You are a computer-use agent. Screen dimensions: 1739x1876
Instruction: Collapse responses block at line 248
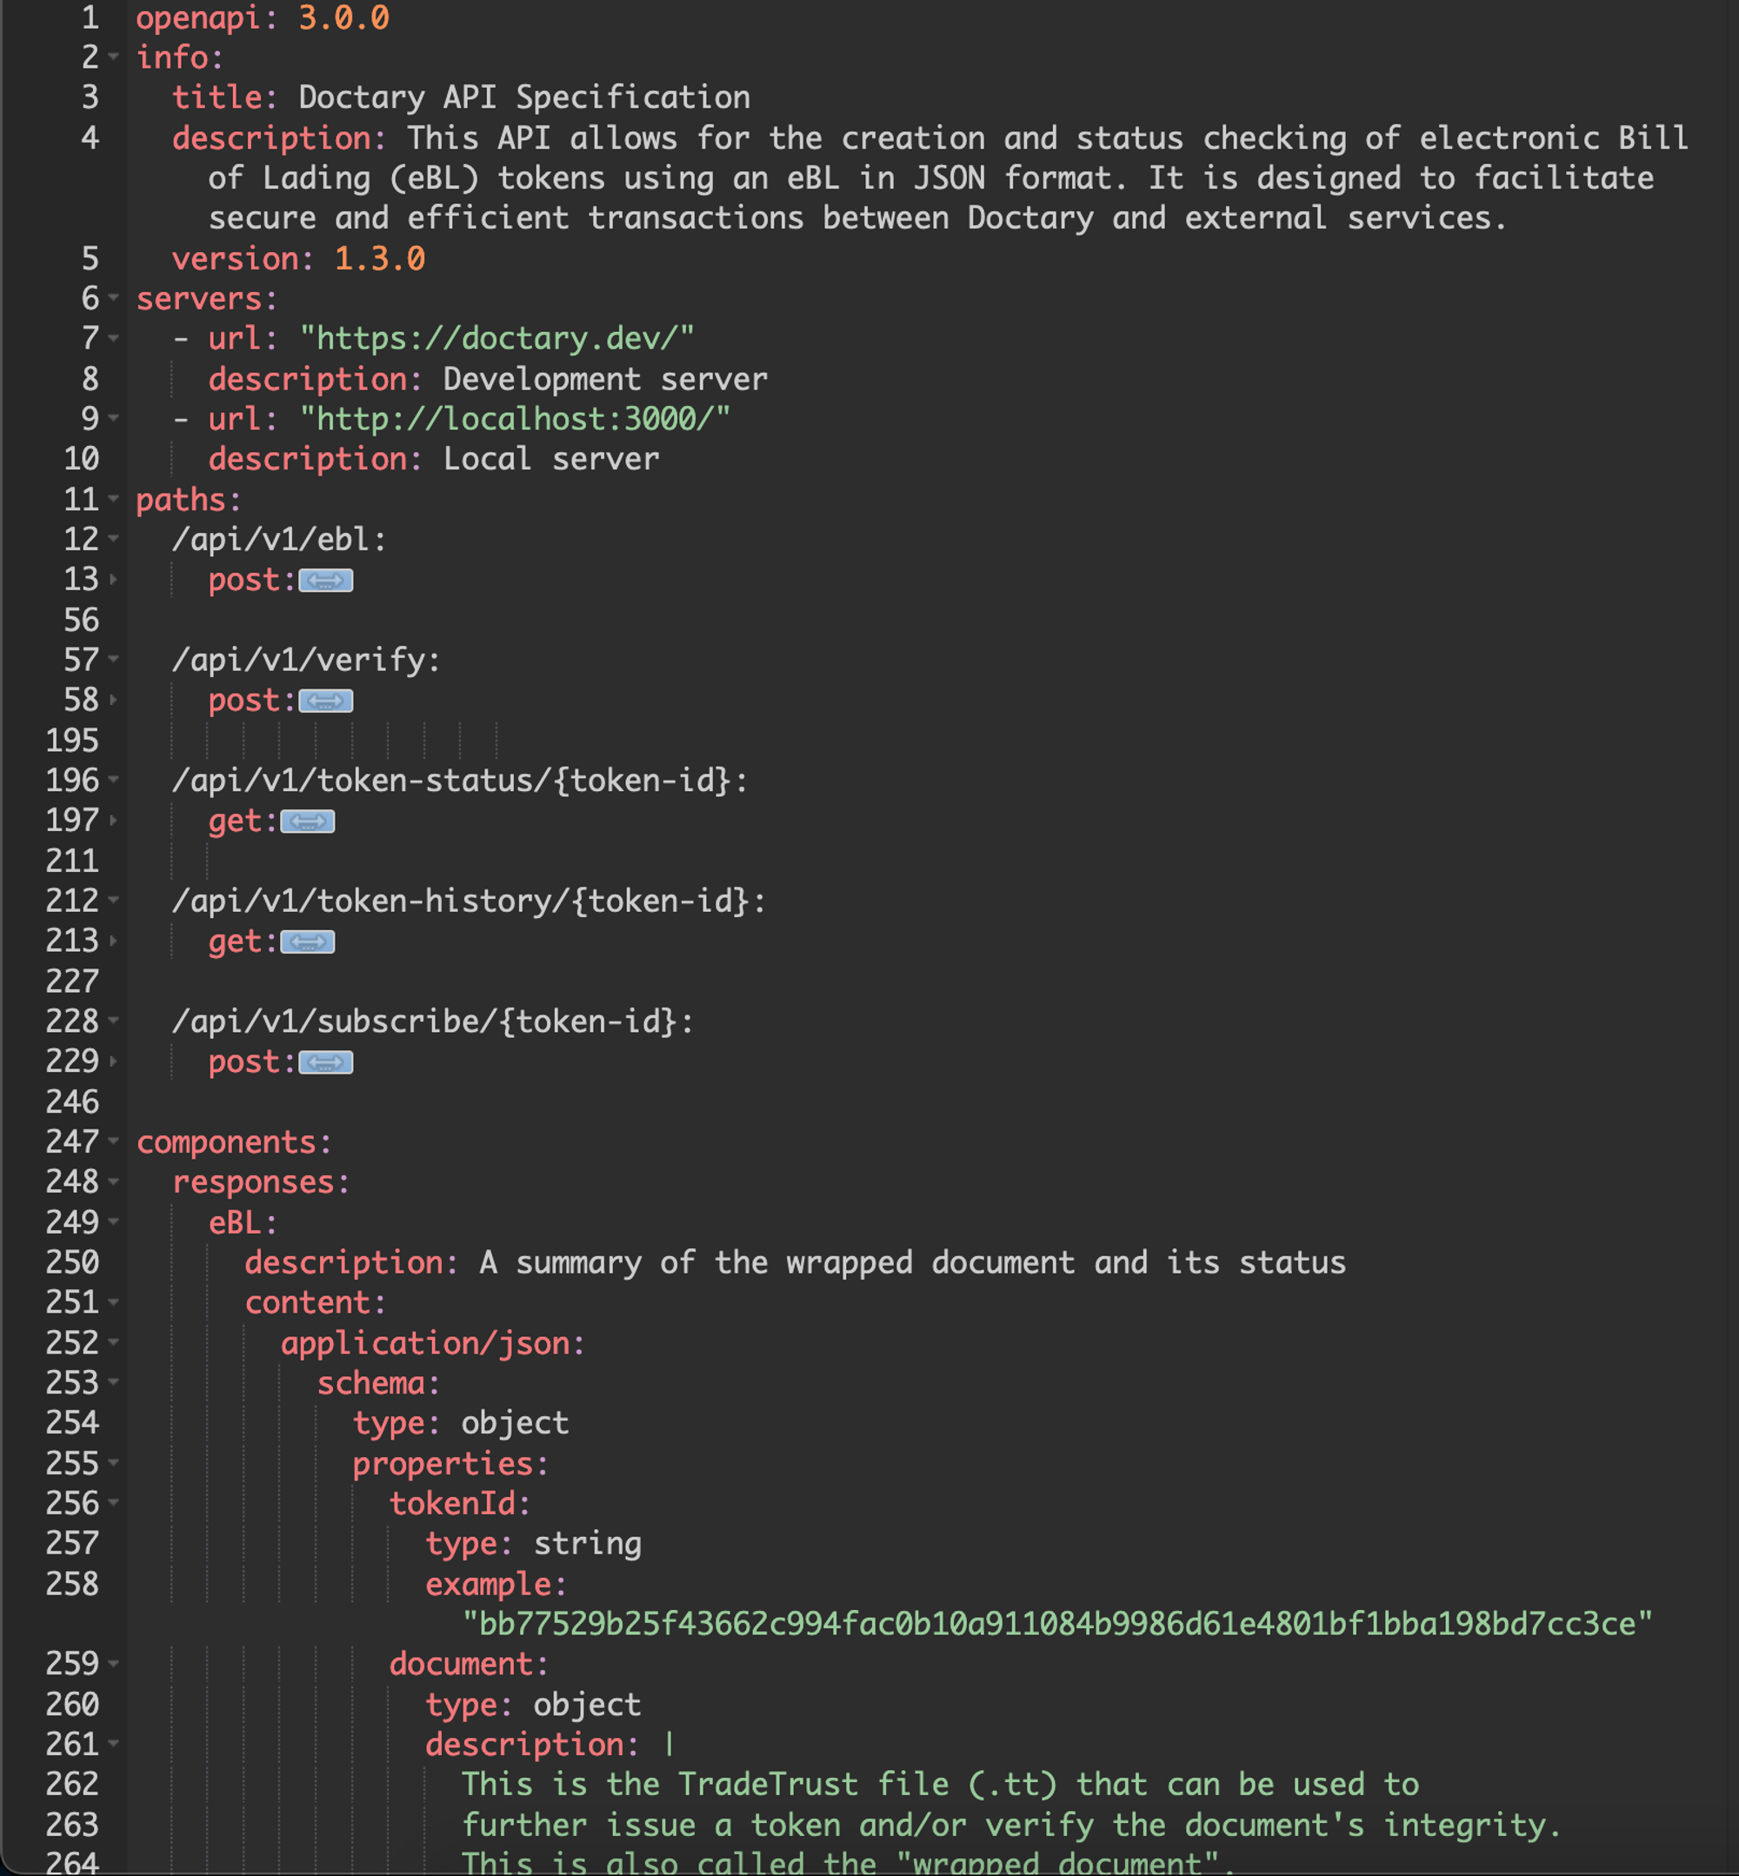pos(114,1181)
